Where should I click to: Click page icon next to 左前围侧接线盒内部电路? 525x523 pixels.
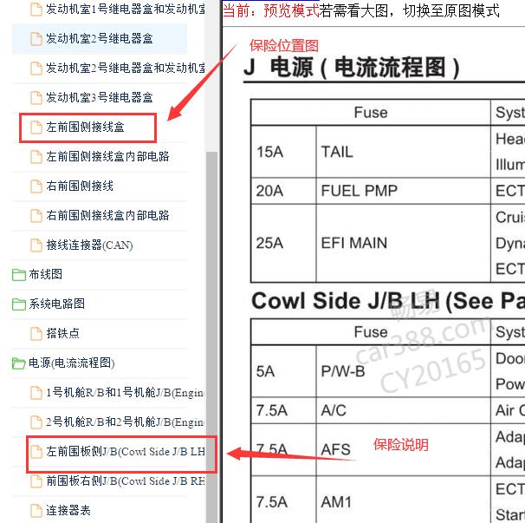click(x=36, y=157)
